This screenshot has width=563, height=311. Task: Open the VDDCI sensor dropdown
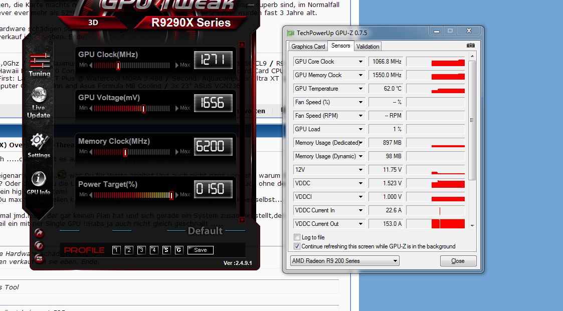click(x=360, y=197)
